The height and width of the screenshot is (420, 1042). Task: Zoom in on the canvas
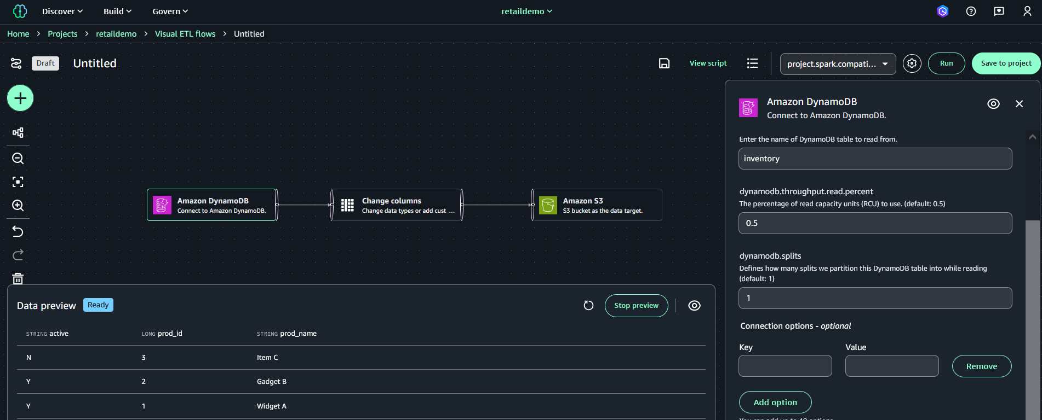pyautogui.click(x=18, y=206)
